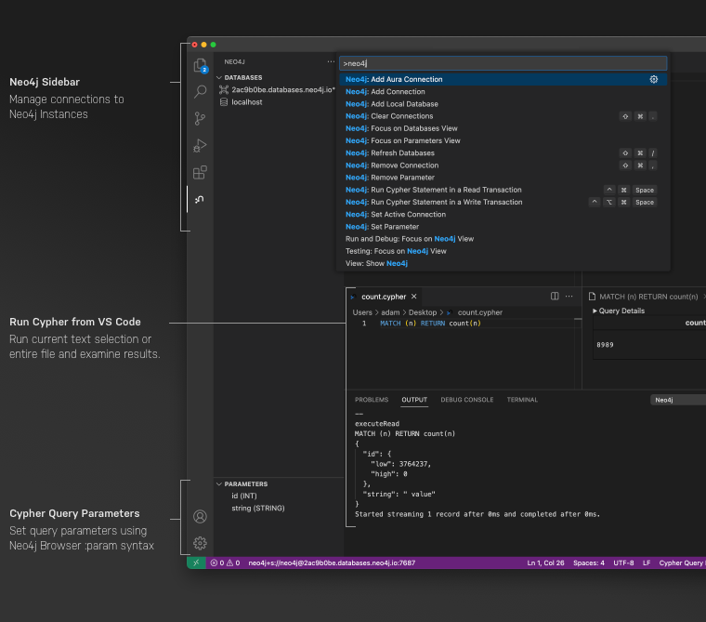Open the Extensions icon
This screenshot has width=706, height=622.
[x=200, y=173]
